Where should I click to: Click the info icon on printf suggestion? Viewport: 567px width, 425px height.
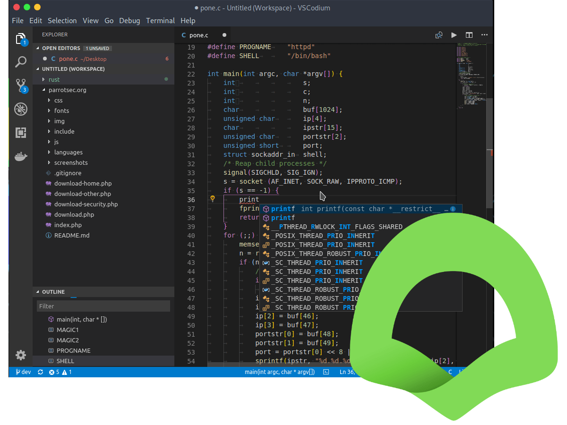tap(453, 209)
